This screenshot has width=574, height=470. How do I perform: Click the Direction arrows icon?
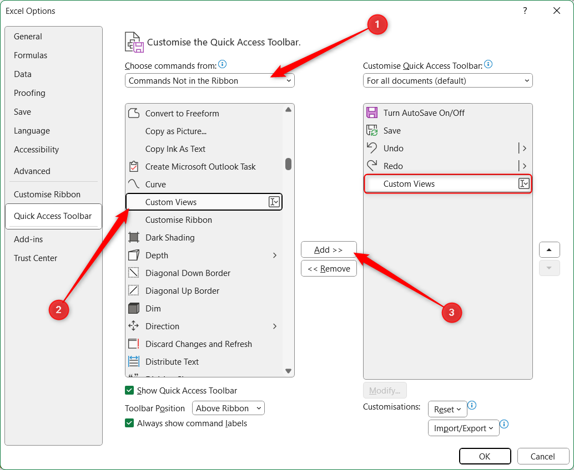coord(134,326)
